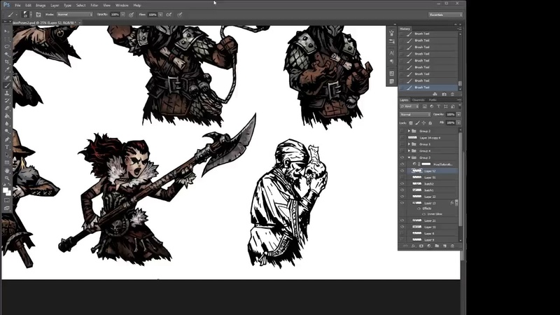Open the Window menu

tap(122, 6)
